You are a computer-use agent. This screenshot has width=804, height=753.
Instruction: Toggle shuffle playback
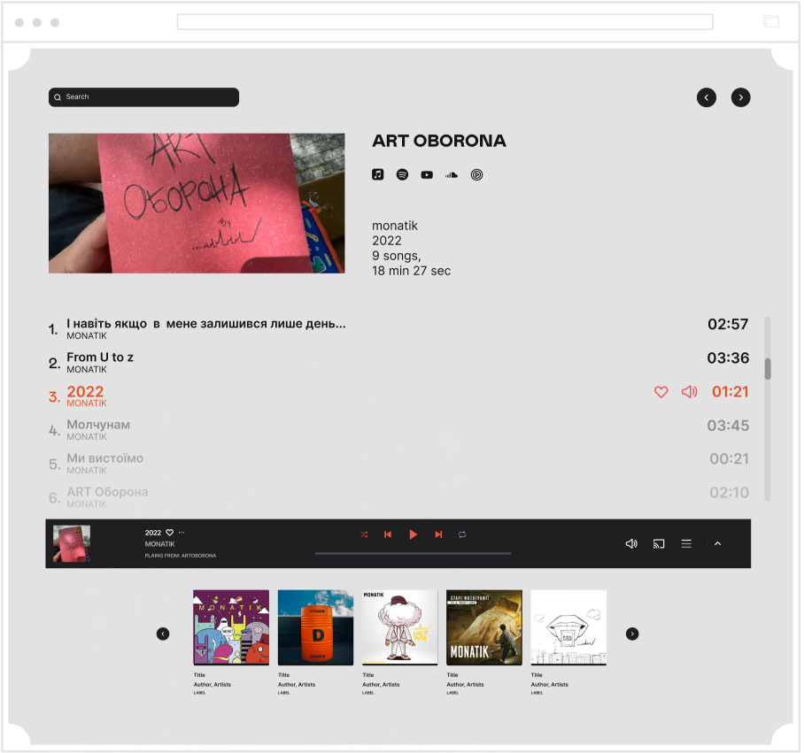click(365, 536)
